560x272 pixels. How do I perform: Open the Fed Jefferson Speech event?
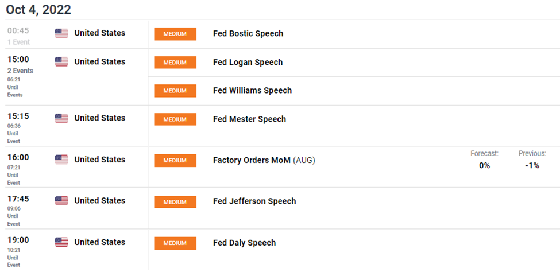pyautogui.click(x=254, y=201)
